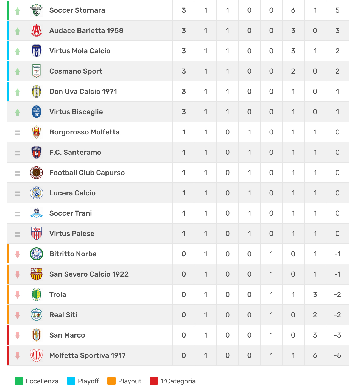Click the Borgorosso Molfetta crest icon
The width and height of the screenshot is (349, 388).
click(x=37, y=132)
